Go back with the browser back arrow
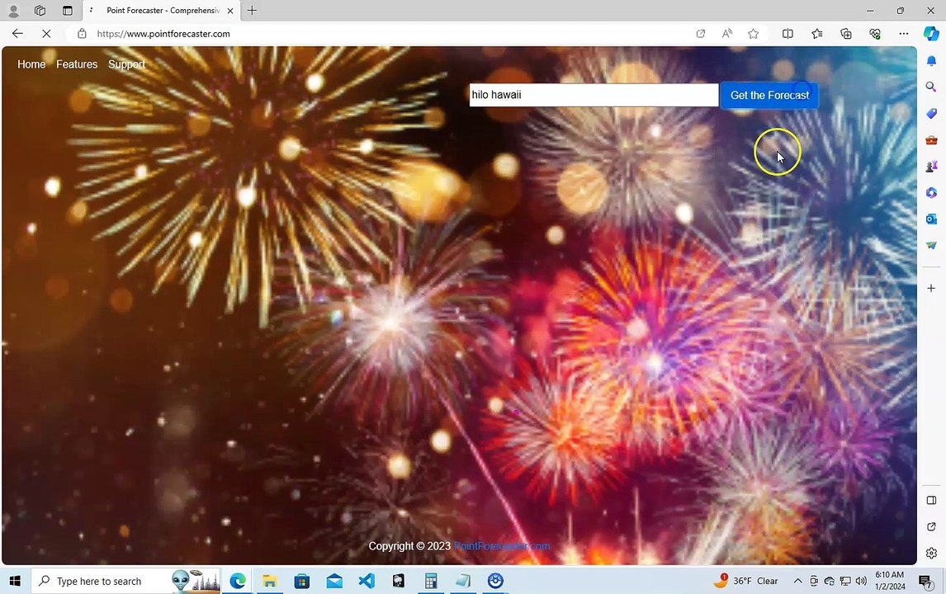The width and height of the screenshot is (946, 594). (17, 34)
